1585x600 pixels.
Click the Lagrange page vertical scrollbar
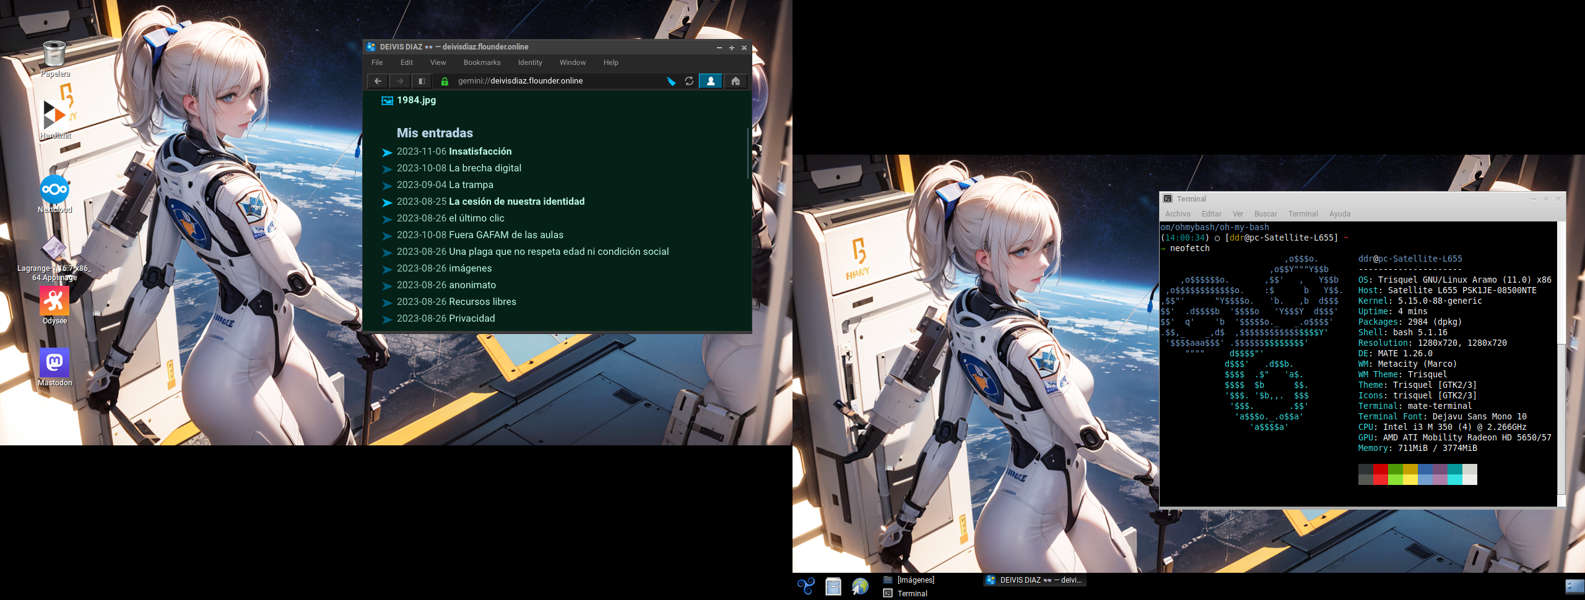(749, 155)
